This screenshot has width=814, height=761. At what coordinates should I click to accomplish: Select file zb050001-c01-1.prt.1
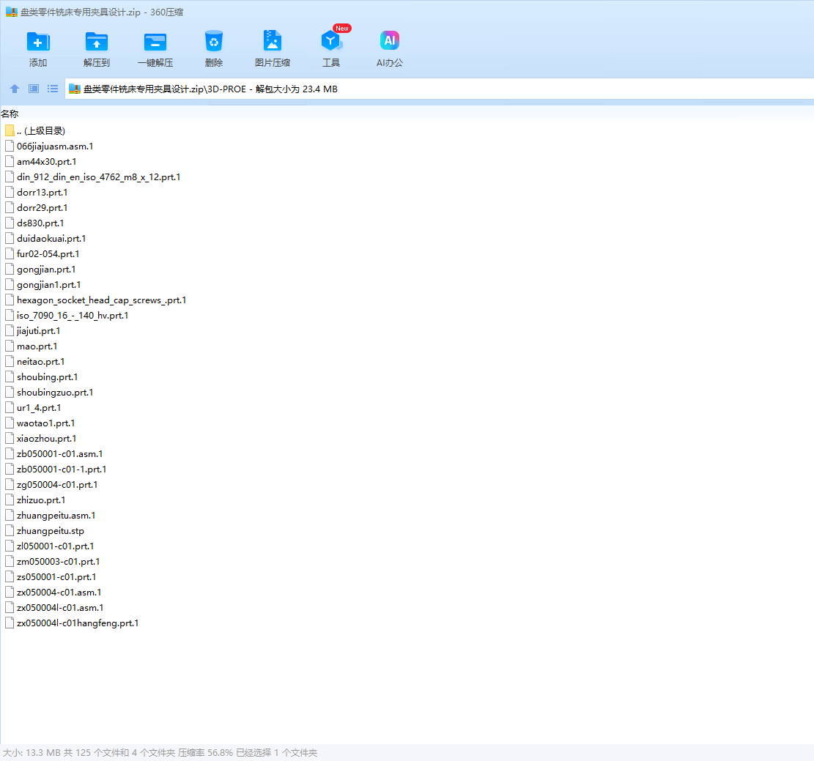click(56, 469)
